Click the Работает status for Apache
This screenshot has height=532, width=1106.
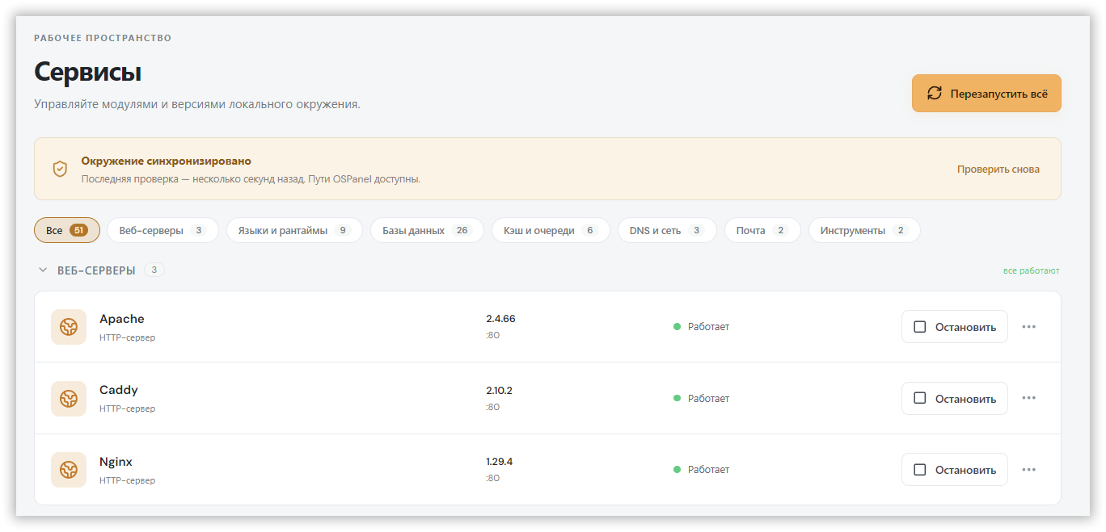[x=701, y=327]
